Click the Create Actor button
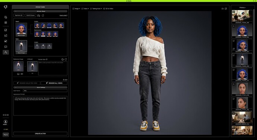Screen dimensions: 257x140 click(x=40, y=134)
